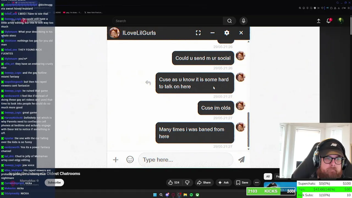This screenshot has height=198, width=352.
Task: Click browser zoom magnifier toolbar icon
Action: 300,8
